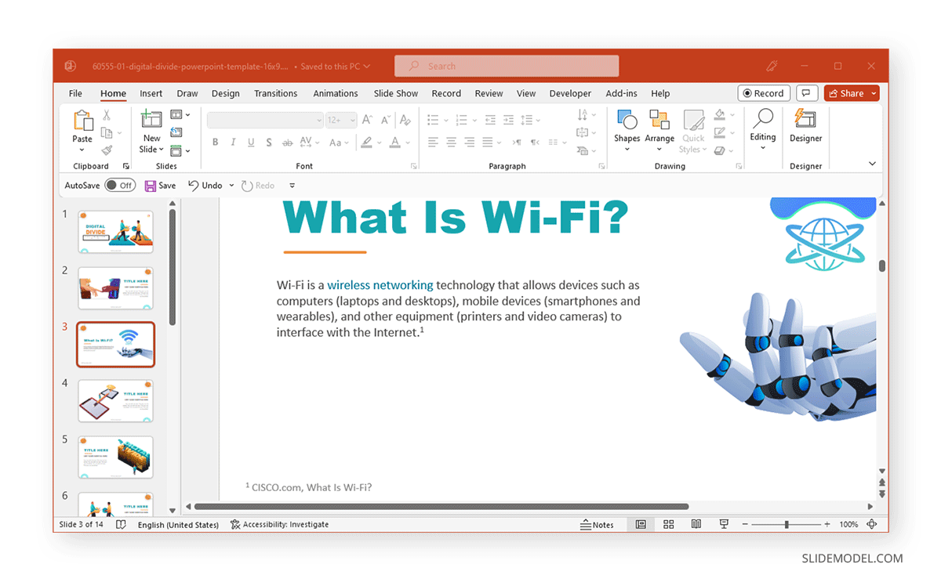Toggle bold formatting
941x582 pixels.
(215, 142)
